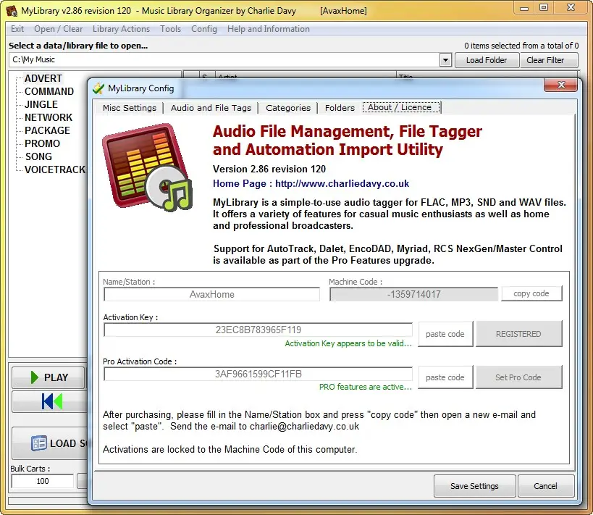Open the Config menu
The height and width of the screenshot is (515, 593).
click(x=204, y=29)
